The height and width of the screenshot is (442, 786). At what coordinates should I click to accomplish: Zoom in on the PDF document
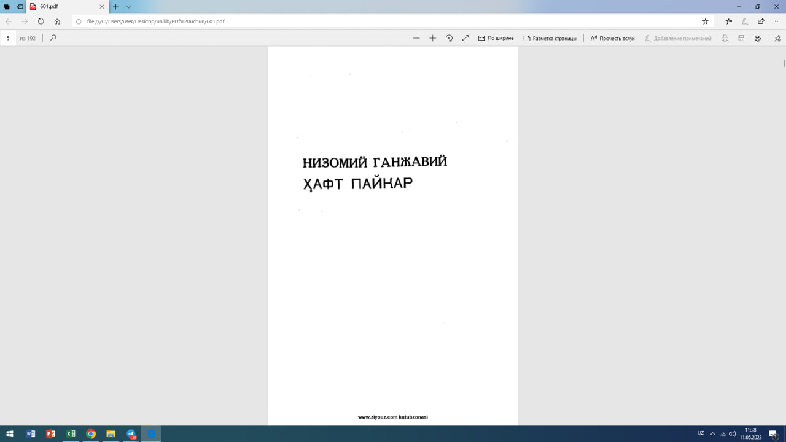pos(432,37)
